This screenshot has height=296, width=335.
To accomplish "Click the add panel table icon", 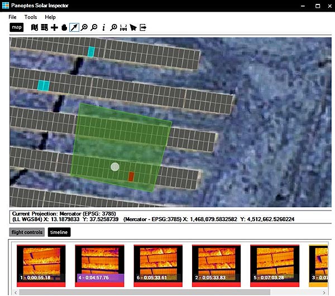I will (45, 27).
